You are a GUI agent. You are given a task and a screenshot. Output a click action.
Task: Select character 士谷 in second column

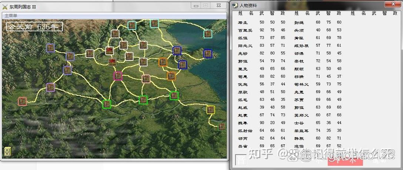(299, 123)
